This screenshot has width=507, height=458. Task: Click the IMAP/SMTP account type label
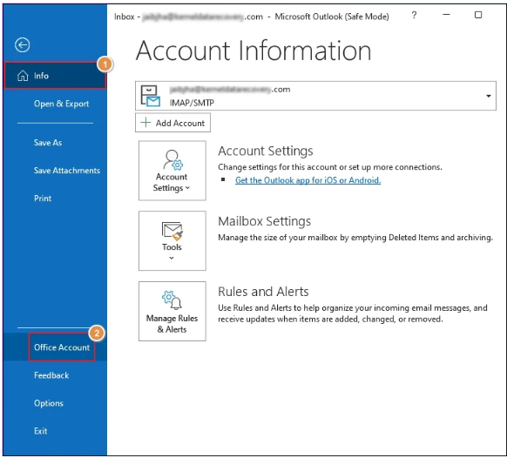[192, 103]
